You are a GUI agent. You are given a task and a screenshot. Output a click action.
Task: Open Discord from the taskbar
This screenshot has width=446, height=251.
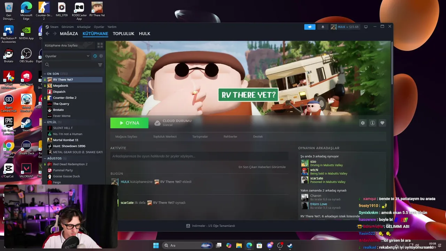click(x=270, y=245)
